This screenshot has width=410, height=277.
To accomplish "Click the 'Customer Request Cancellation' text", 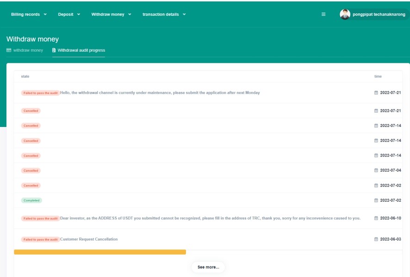I will 89,239.
